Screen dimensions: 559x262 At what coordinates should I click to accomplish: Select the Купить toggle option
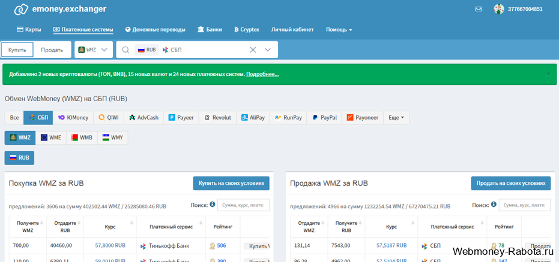(17, 50)
